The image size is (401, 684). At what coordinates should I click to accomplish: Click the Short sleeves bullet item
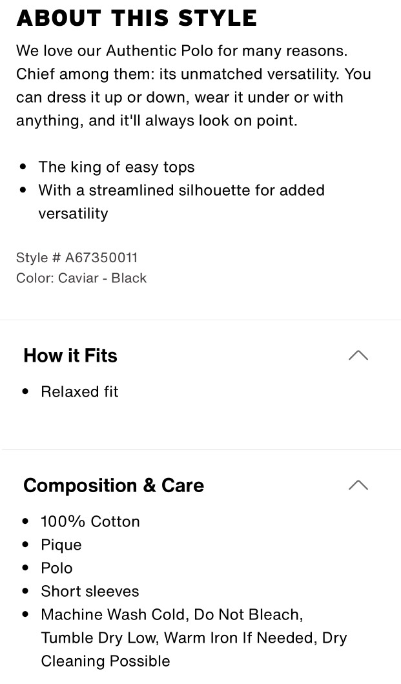90,591
